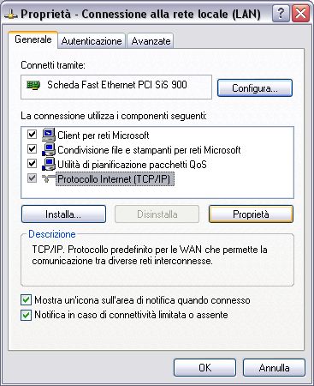Click the QoS packet scheduler icon
The width and height of the screenshot is (314, 386).
click(x=49, y=164)
